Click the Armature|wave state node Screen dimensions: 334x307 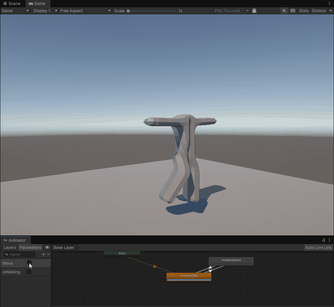(x=231, y=261)
